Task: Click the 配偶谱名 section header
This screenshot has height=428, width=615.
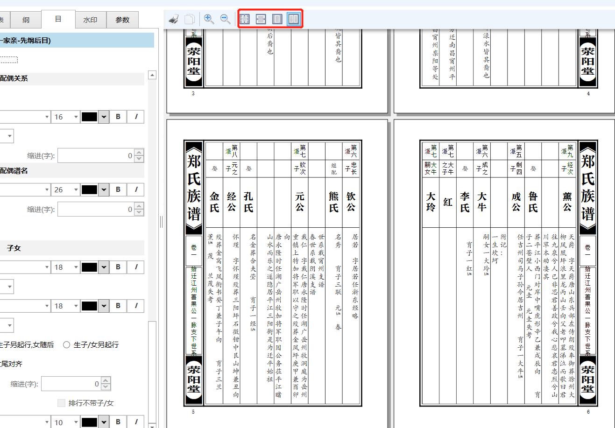Action: tap(72, 171)
